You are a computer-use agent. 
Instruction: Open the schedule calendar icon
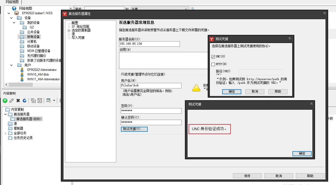pos(48,101)
